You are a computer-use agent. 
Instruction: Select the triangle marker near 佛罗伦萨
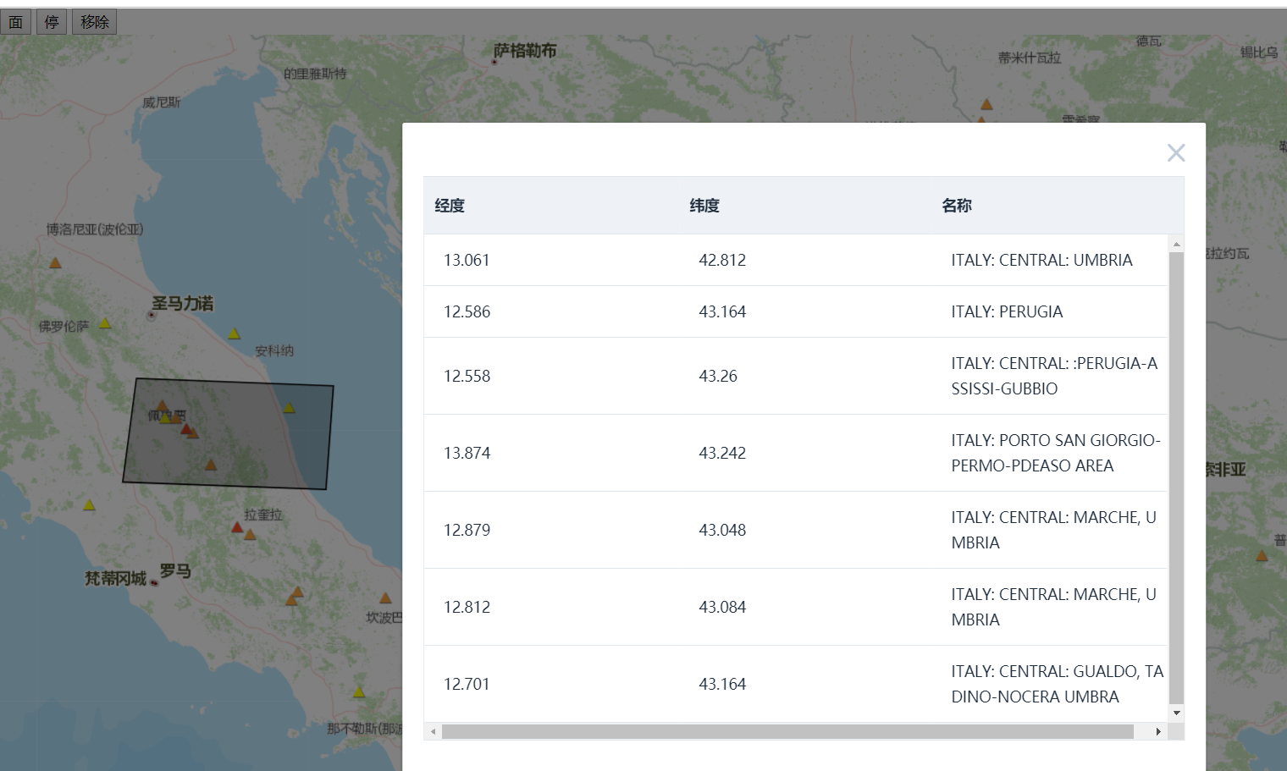[104, 324]
